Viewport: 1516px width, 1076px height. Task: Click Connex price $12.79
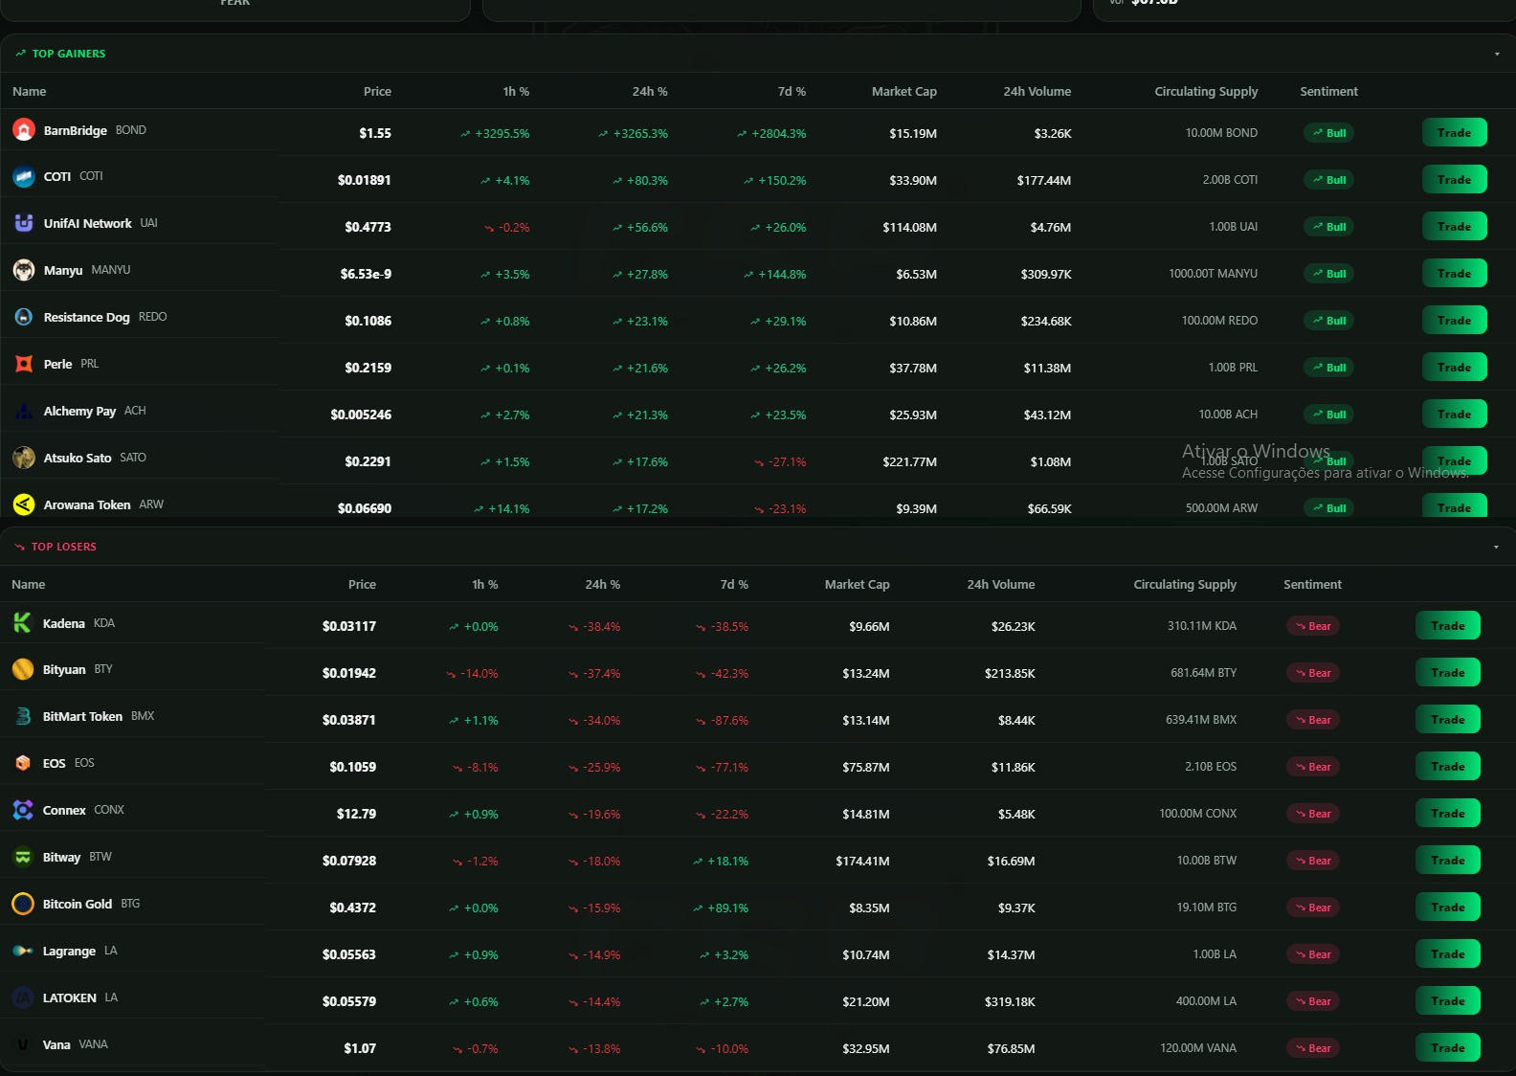[356, 814]
